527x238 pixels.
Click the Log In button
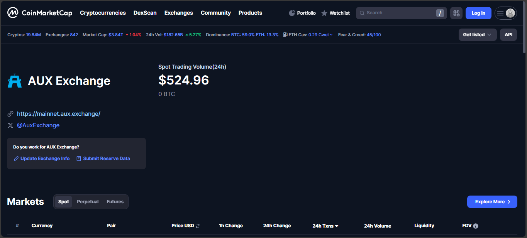pyautogui.click(x=478, y=13)
